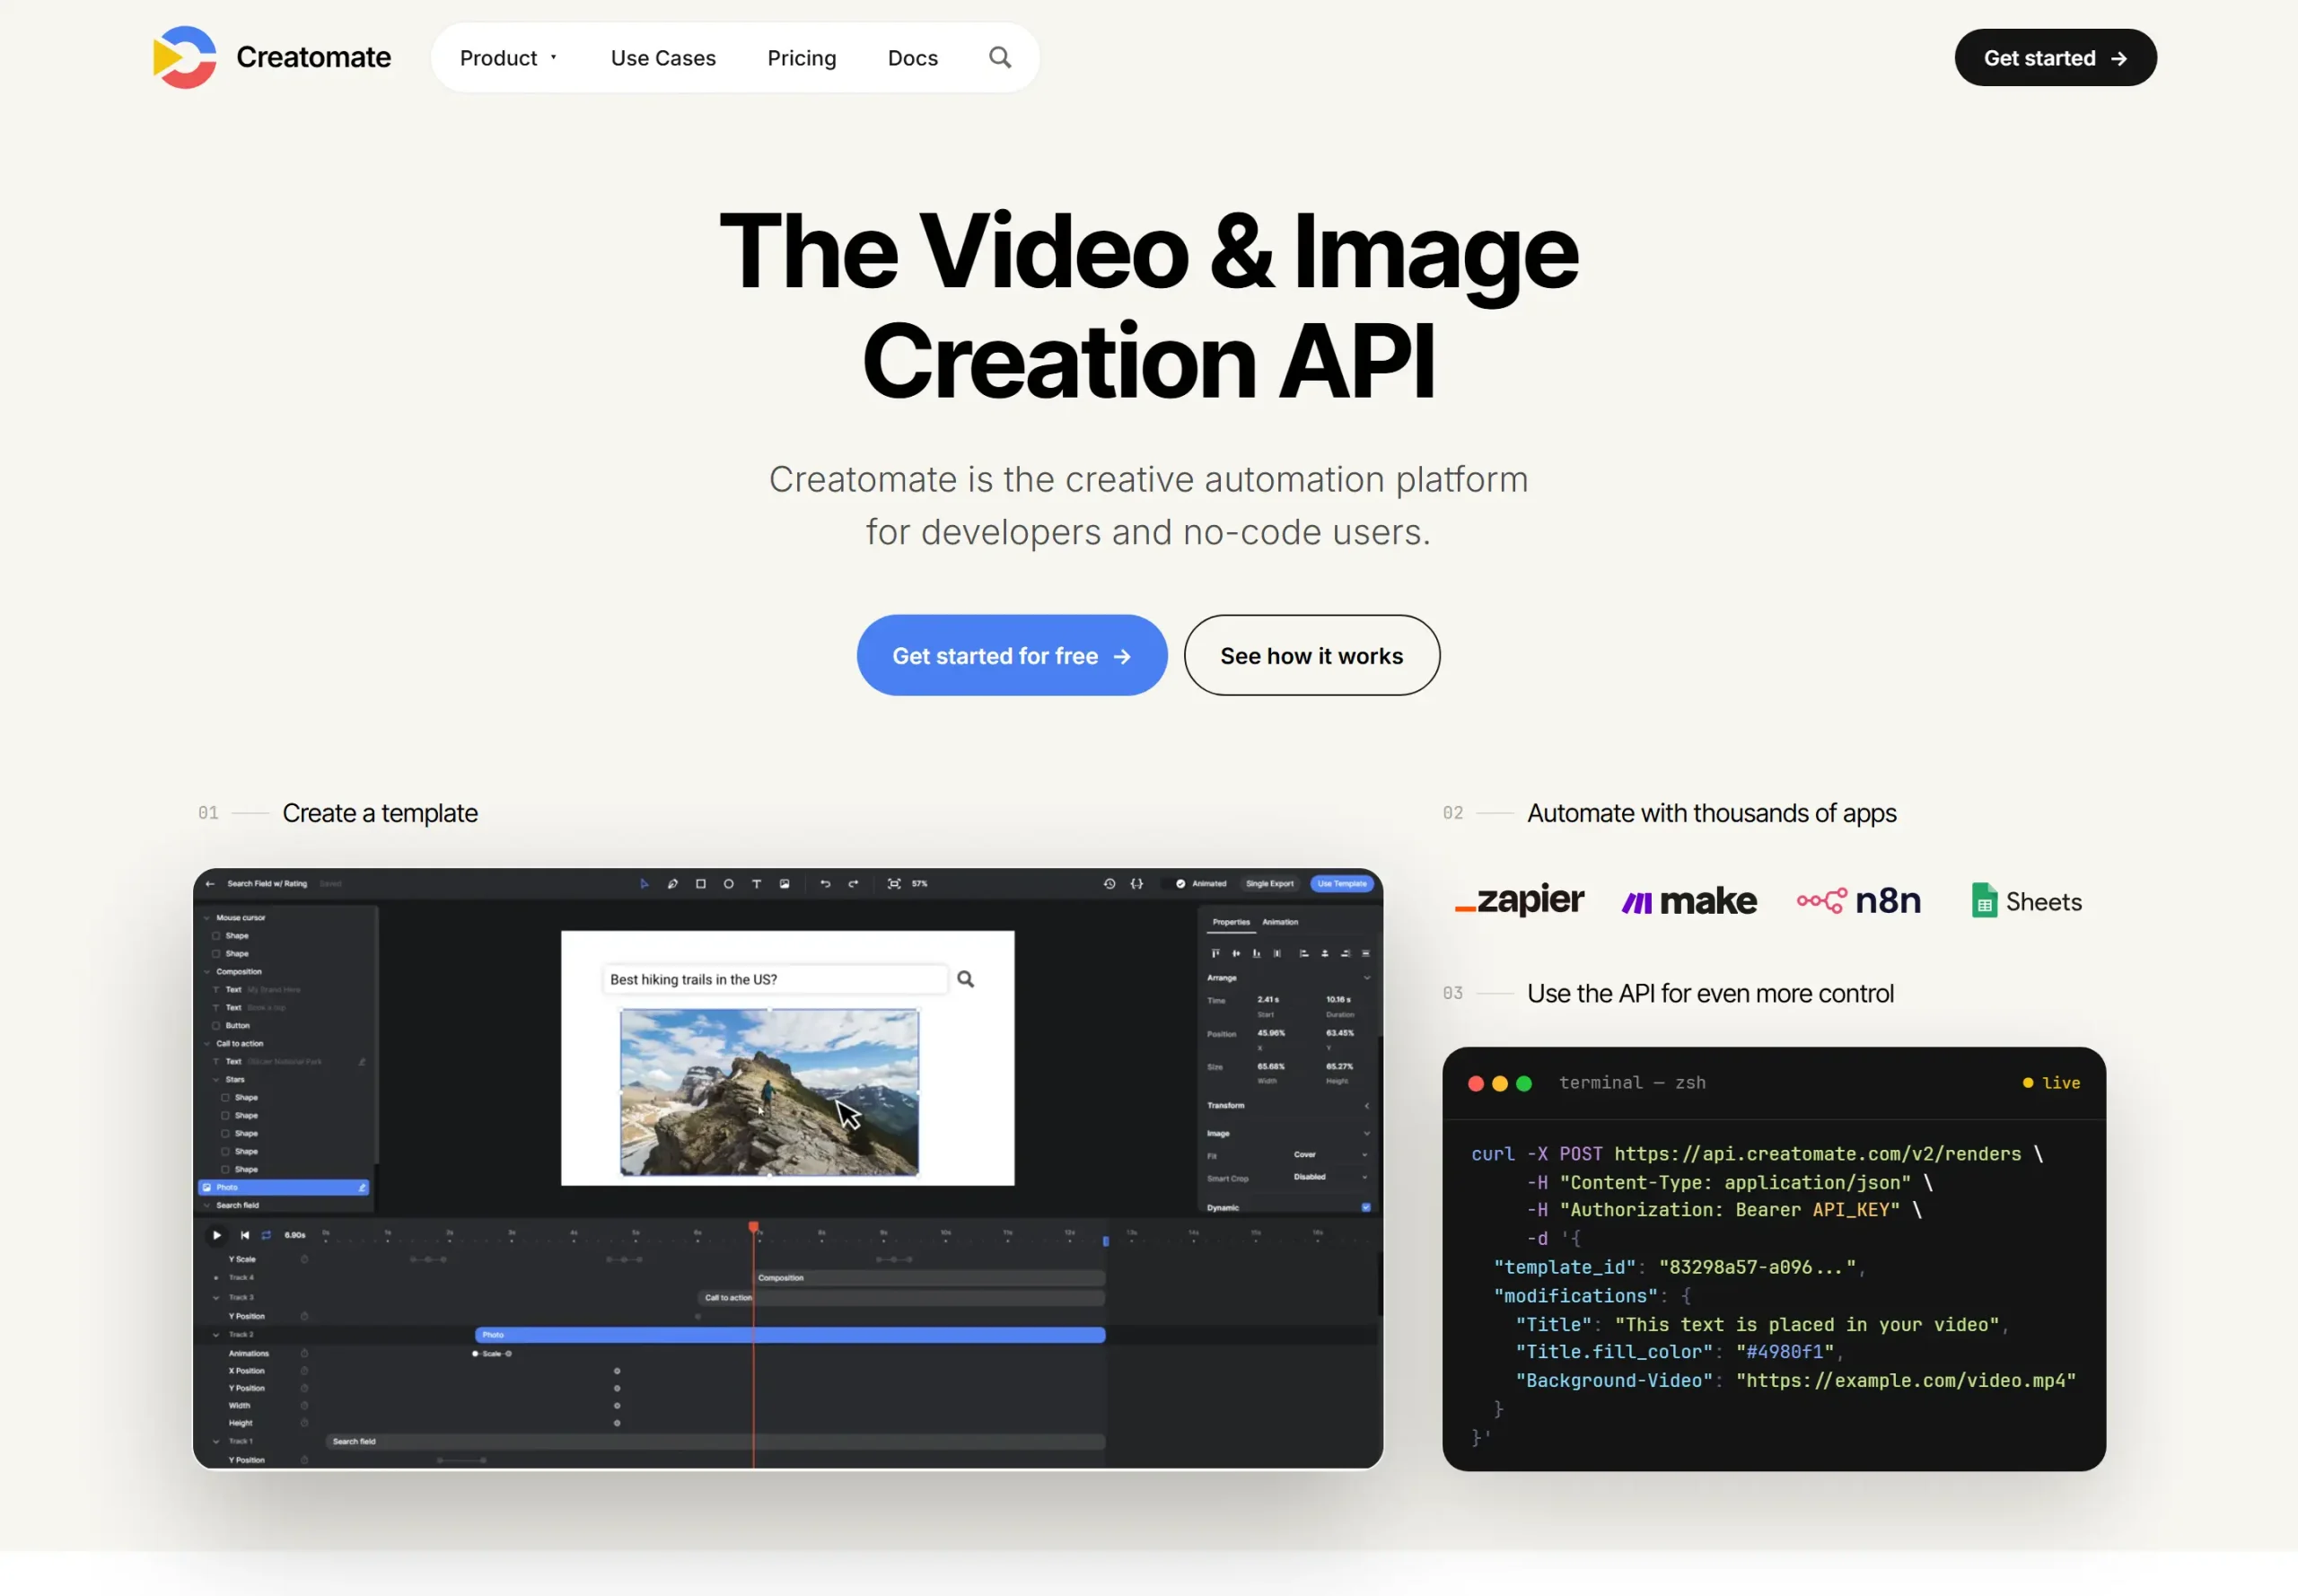This screenshot has height=1596, width=2298.
Task: Uncheck the Dynamic checkbox
Action: (x=1366, y=1207)
